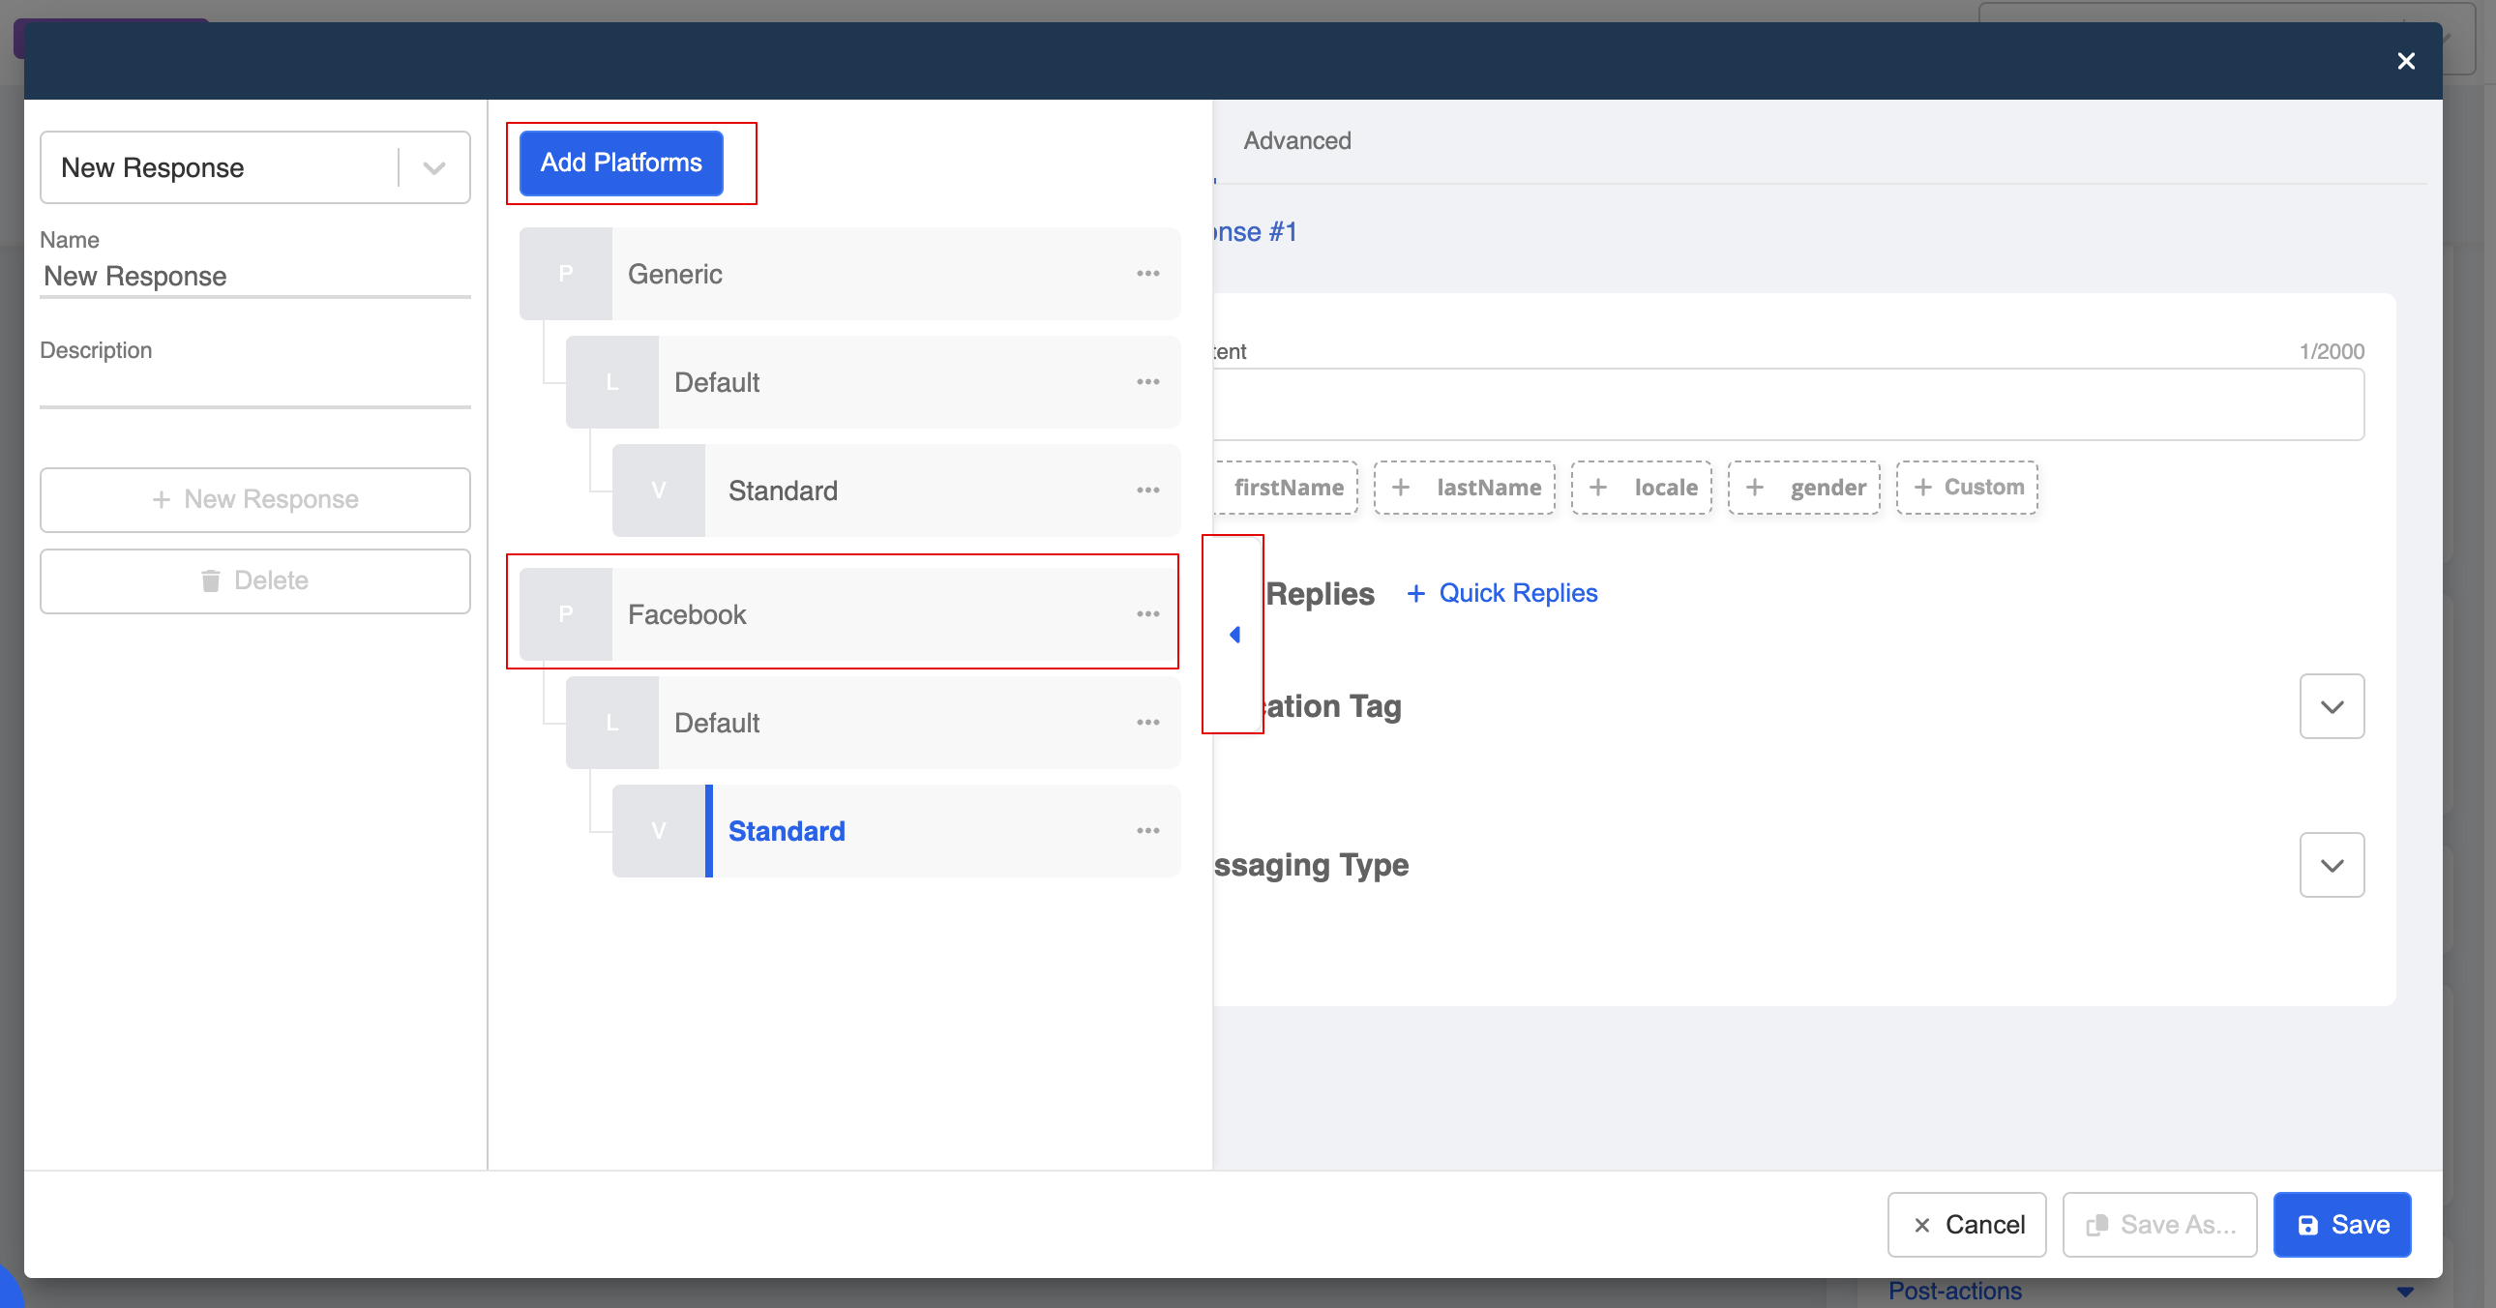Viewport: 2496px width, 1308px height.
Task: Close the dialog with X icon
Action: click(2405, 61)
